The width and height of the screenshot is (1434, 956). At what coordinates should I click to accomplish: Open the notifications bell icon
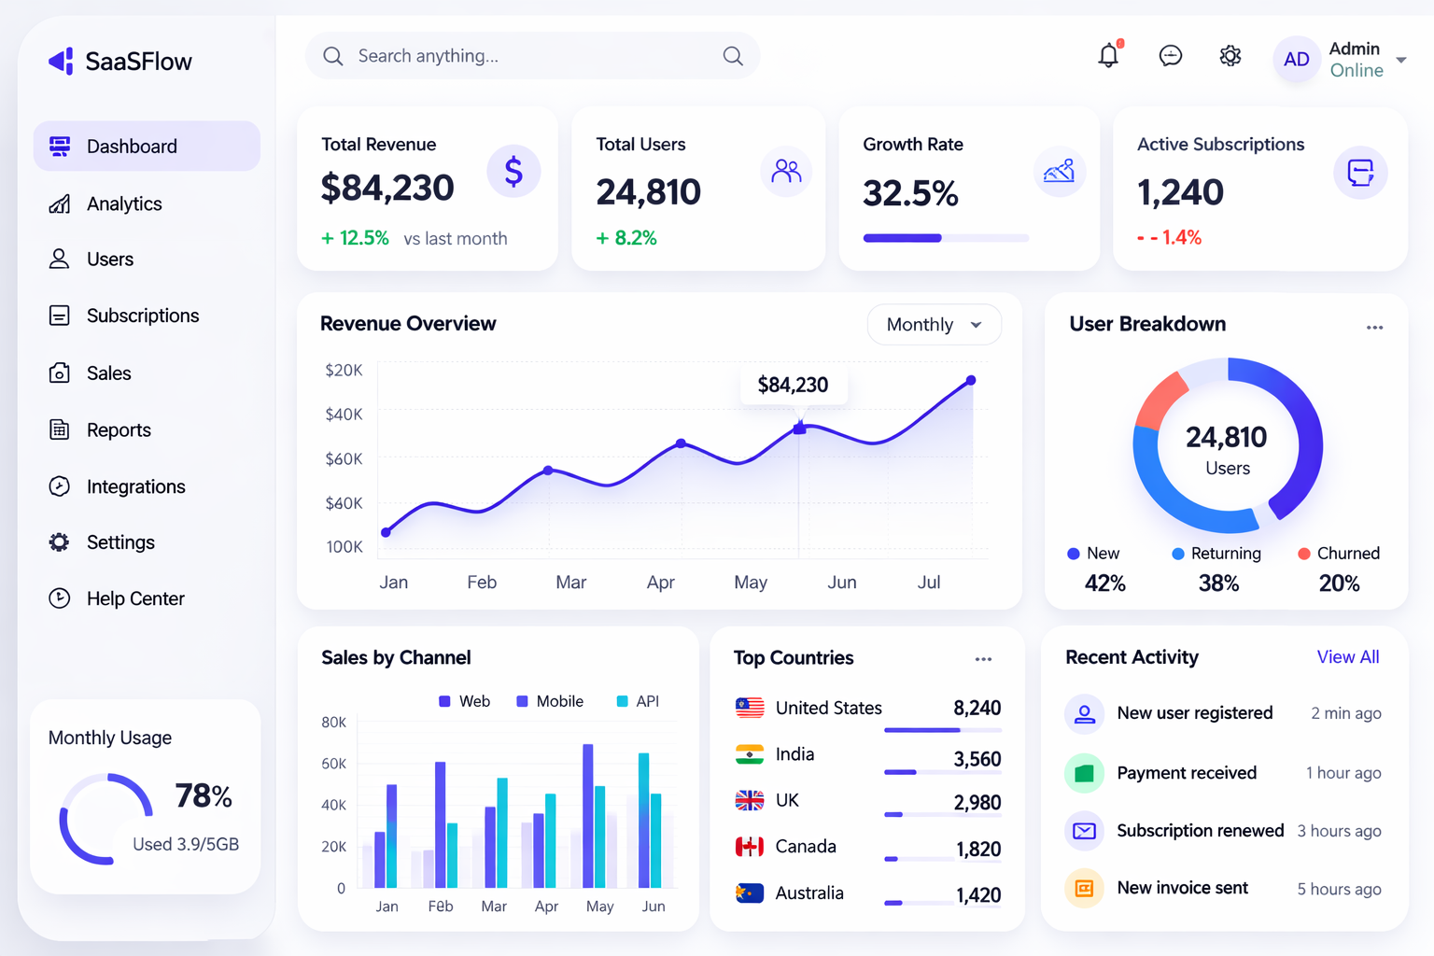click(1108, 55)
